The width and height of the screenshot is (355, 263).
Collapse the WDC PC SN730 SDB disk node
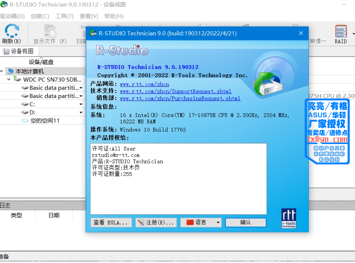point(9,79)
